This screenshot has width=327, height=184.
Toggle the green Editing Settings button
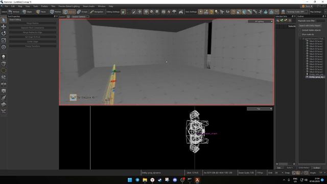123,12
